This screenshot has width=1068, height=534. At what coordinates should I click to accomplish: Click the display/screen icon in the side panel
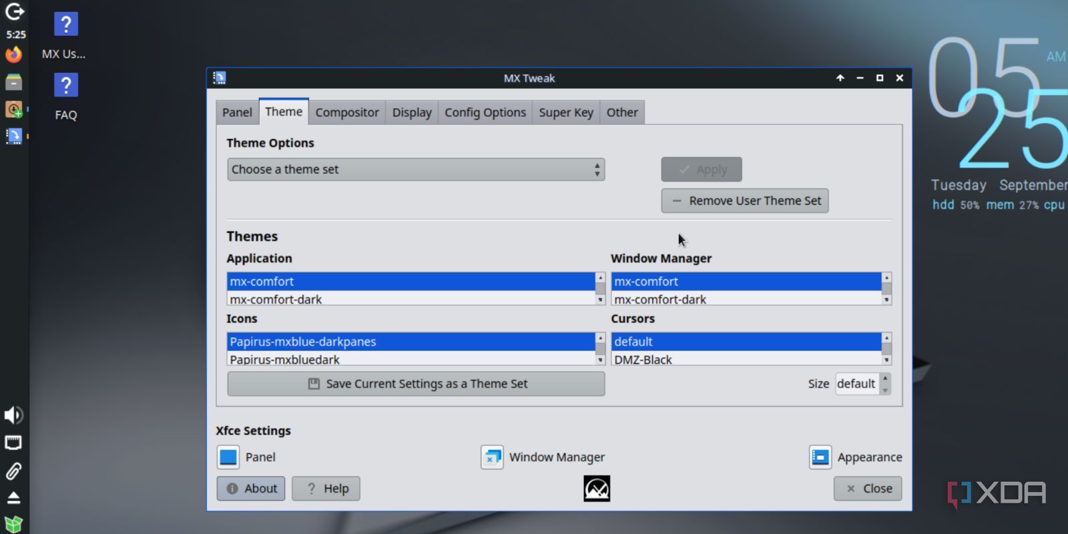point(13,443)
